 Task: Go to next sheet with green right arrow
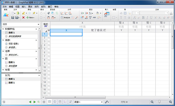[x=34, y=102]
